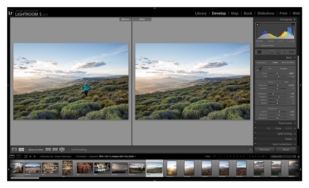309x188 pixels.
Task: Click the Reset button
Action: pyautogui.click(x=286, y=149)
